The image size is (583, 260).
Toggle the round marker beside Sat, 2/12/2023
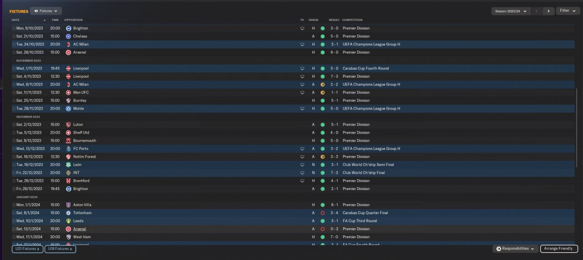point(14,125)
